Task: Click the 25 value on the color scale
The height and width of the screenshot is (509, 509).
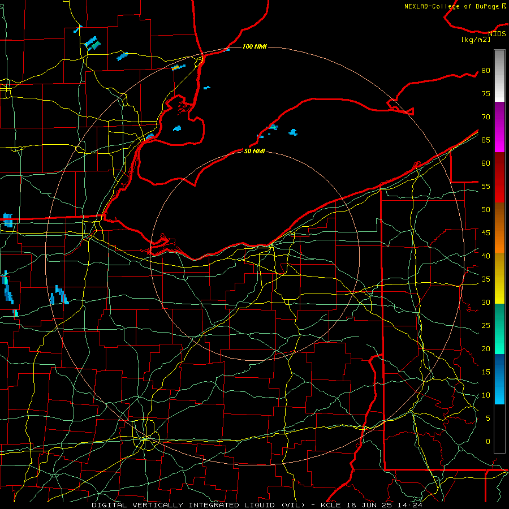Action: (486, 326)
